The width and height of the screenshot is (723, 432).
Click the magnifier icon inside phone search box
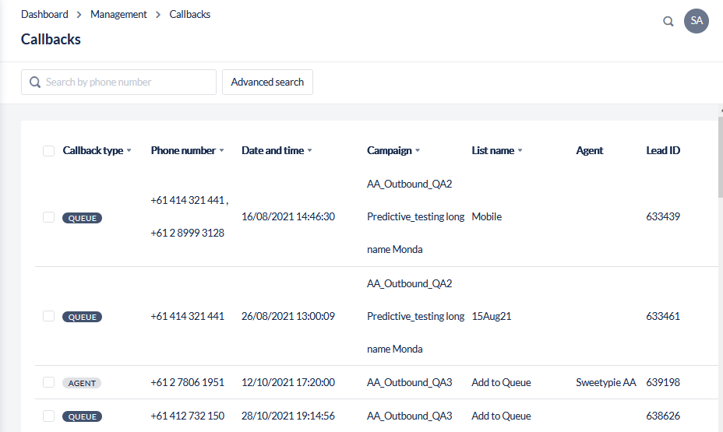[x=34, y=83]
